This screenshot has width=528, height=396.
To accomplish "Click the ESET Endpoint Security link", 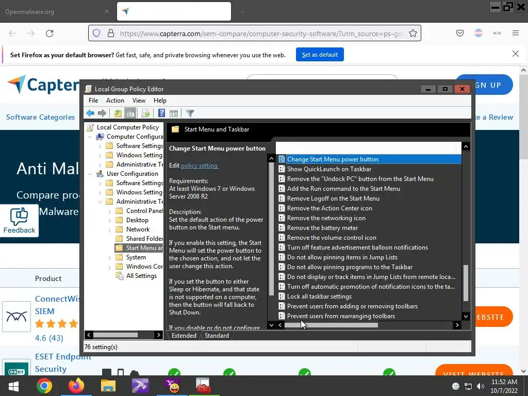I will (x=63, y=362).
